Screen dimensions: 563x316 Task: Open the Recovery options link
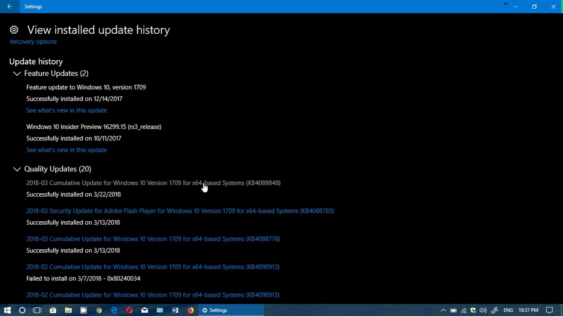coord(33,42)
